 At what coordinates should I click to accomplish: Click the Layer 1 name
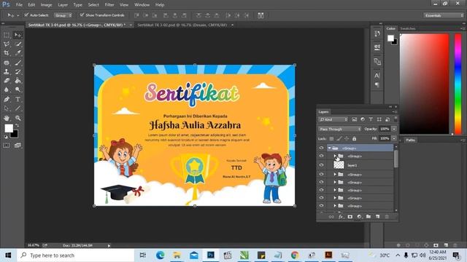click(352, 165)
